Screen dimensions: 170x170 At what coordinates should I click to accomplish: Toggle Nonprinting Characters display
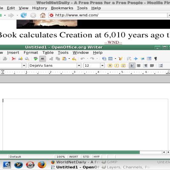(156, 59)
